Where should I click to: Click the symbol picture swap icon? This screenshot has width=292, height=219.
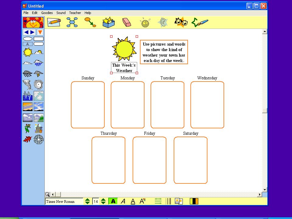tap(179, 201)
